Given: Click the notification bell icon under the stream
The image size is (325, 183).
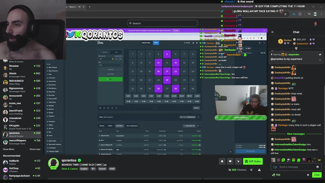Looking at the screenshot, I should (x=222, y=161).
